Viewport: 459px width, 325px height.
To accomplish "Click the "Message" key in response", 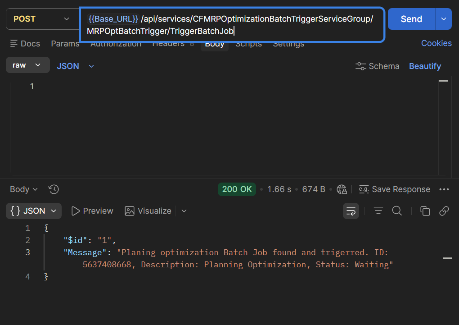I will pos(85,252).
